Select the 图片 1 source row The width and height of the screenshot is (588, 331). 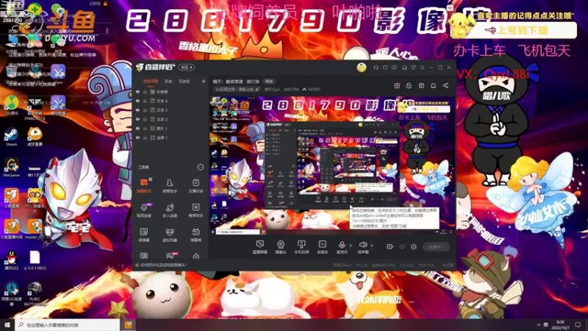171,128
